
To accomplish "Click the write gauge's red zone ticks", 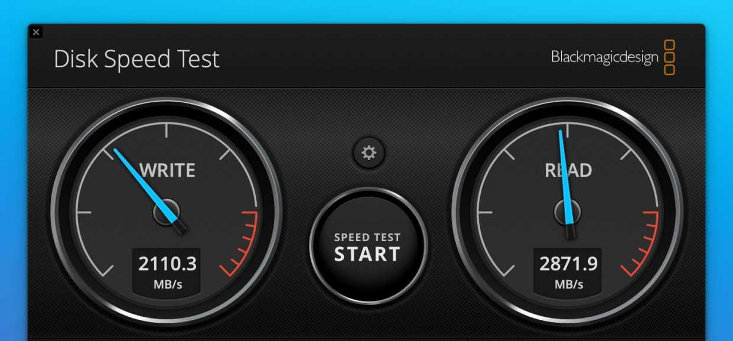I will [x=241, y=243].
